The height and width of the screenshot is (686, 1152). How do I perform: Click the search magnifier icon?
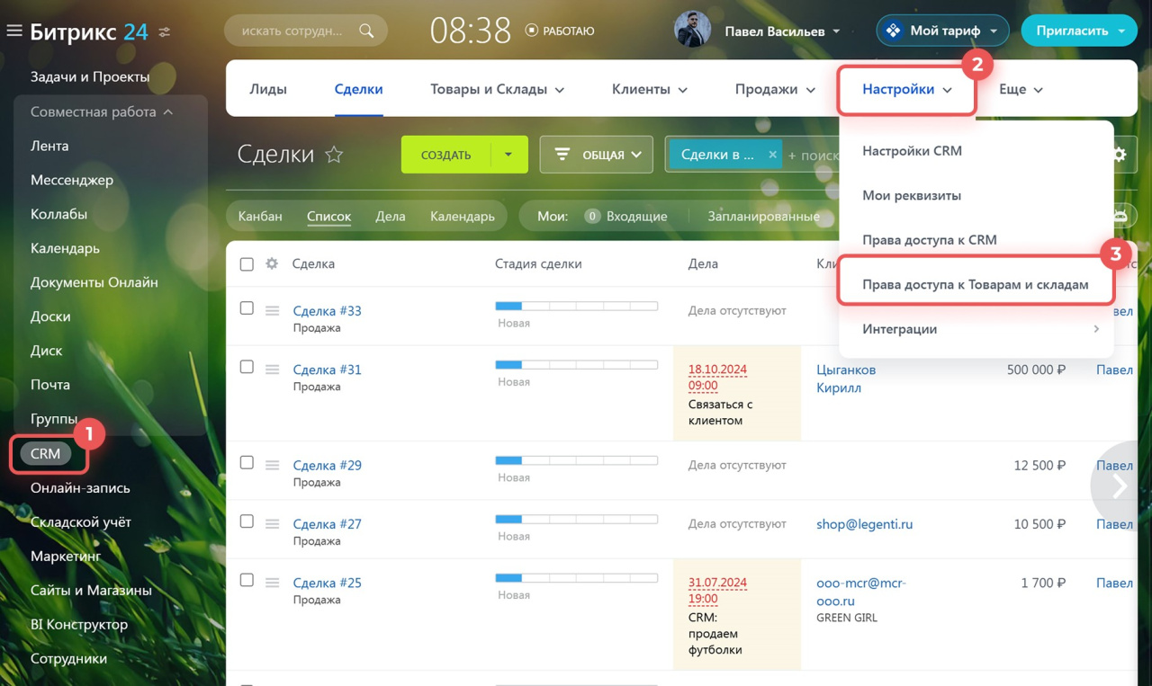[366, 31]
